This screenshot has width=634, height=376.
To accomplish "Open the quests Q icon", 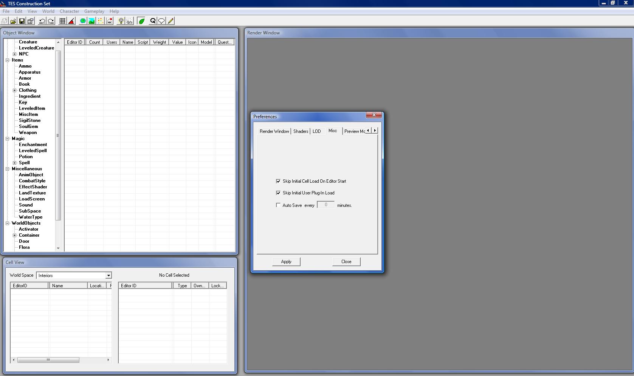I will (153, 21).
